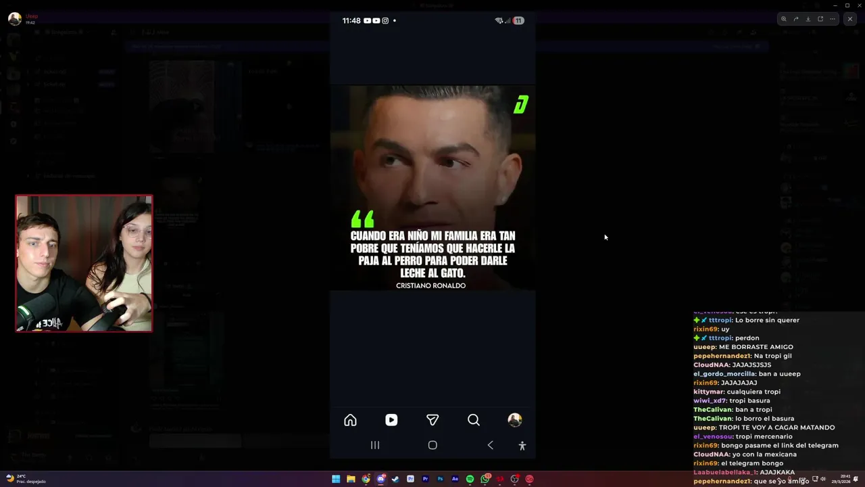
Task: Tap the Instagram profile avatar in phone image
Action: [515, 420]
